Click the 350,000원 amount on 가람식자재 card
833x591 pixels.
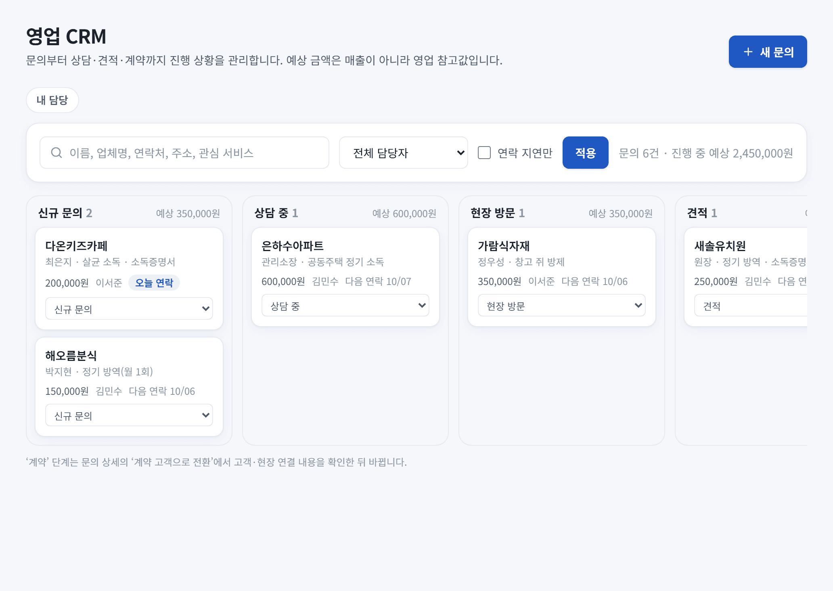pos(500,281)
